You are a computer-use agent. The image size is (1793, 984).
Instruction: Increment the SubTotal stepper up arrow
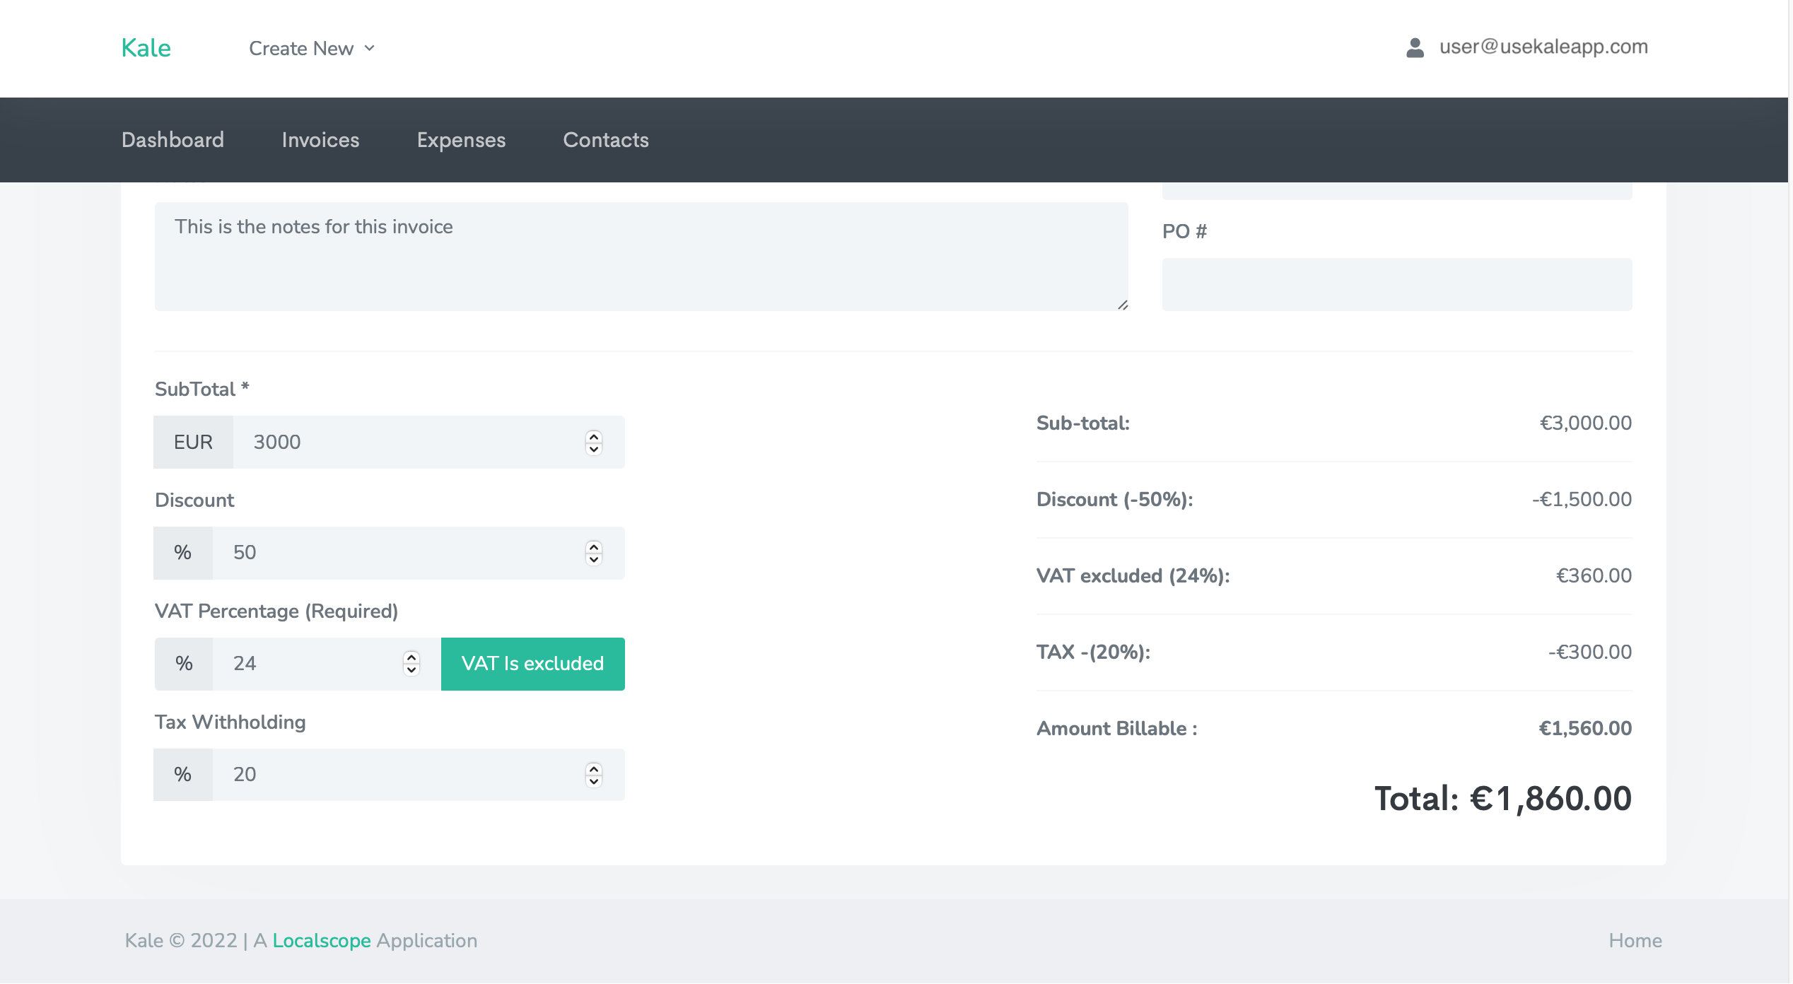[594, 436]
